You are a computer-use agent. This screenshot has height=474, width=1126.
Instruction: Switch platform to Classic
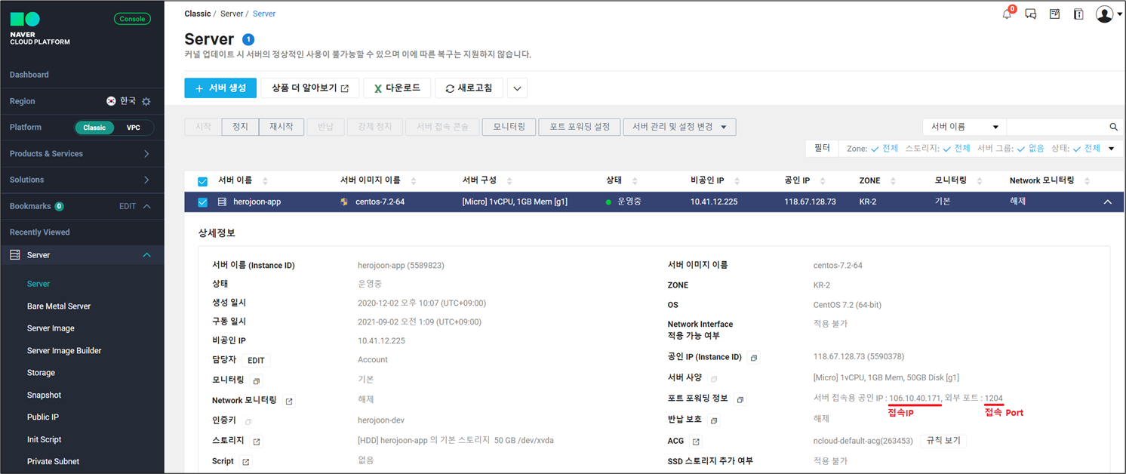tap(94, 128)
